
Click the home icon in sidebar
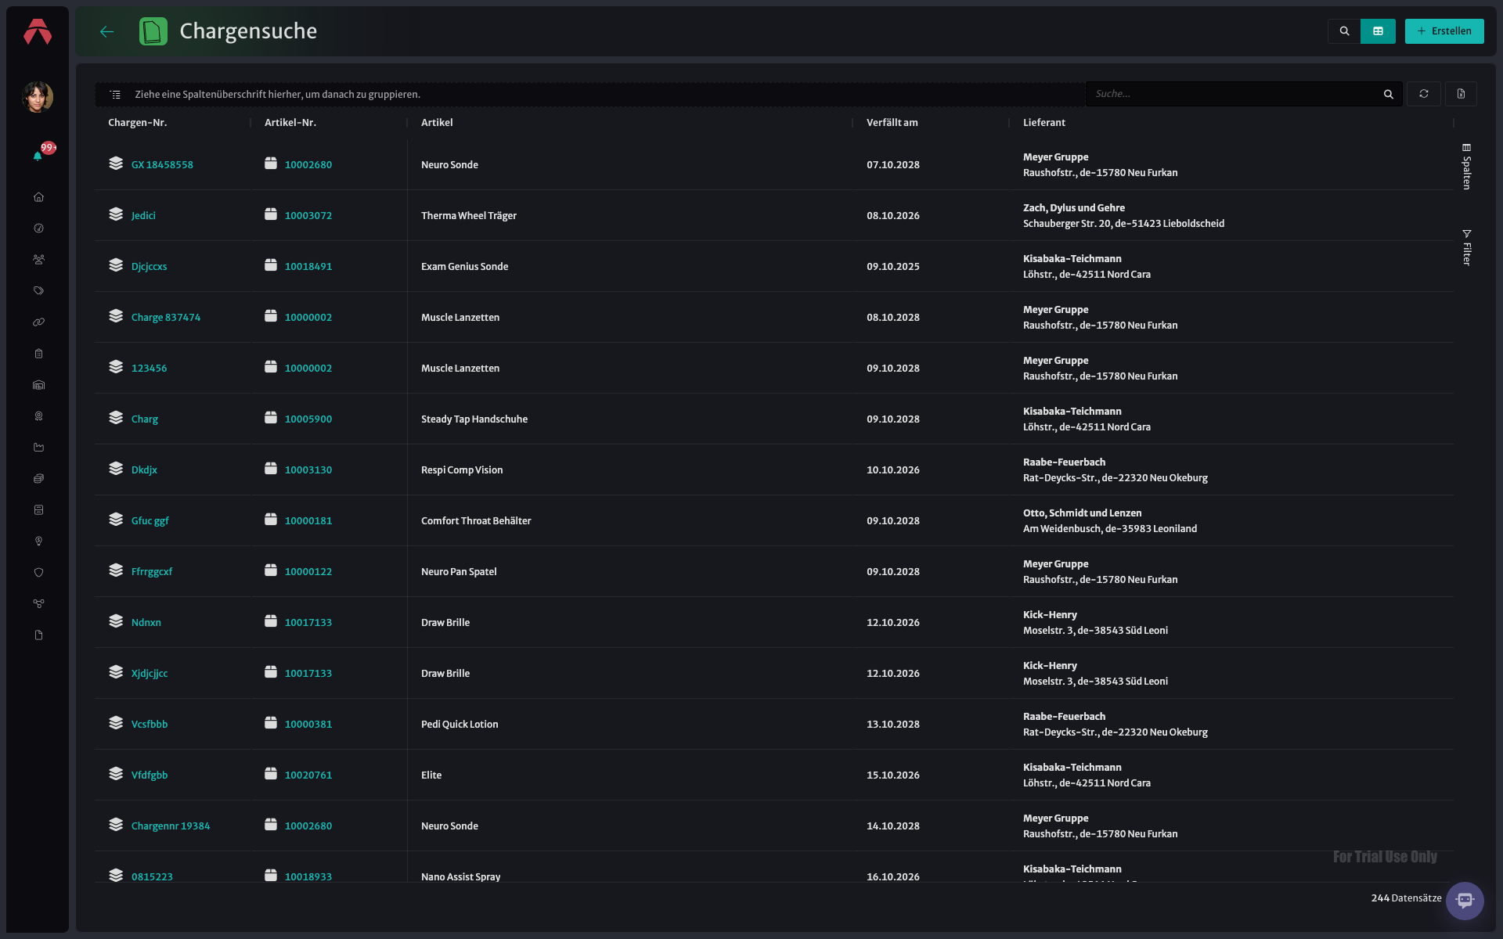pos(38,197)
